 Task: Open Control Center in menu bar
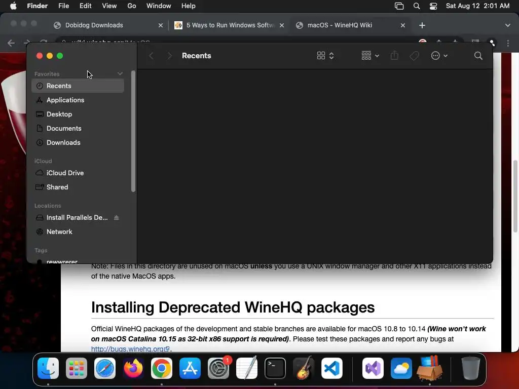pyautogui.click(x=433, y=6)
